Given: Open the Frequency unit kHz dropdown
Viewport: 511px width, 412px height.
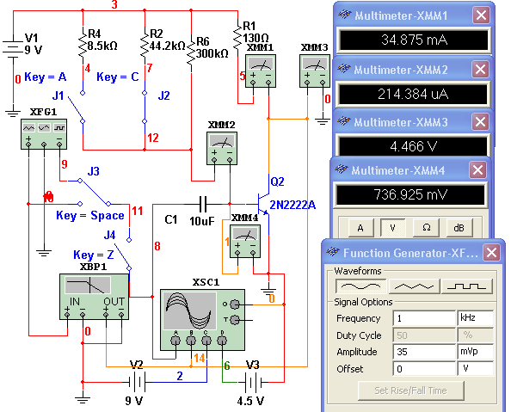Looking at the screenshot, I should click(476, 318).
